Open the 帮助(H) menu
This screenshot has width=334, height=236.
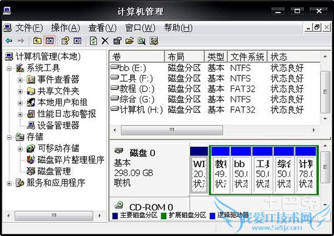[x=178, y=28]
